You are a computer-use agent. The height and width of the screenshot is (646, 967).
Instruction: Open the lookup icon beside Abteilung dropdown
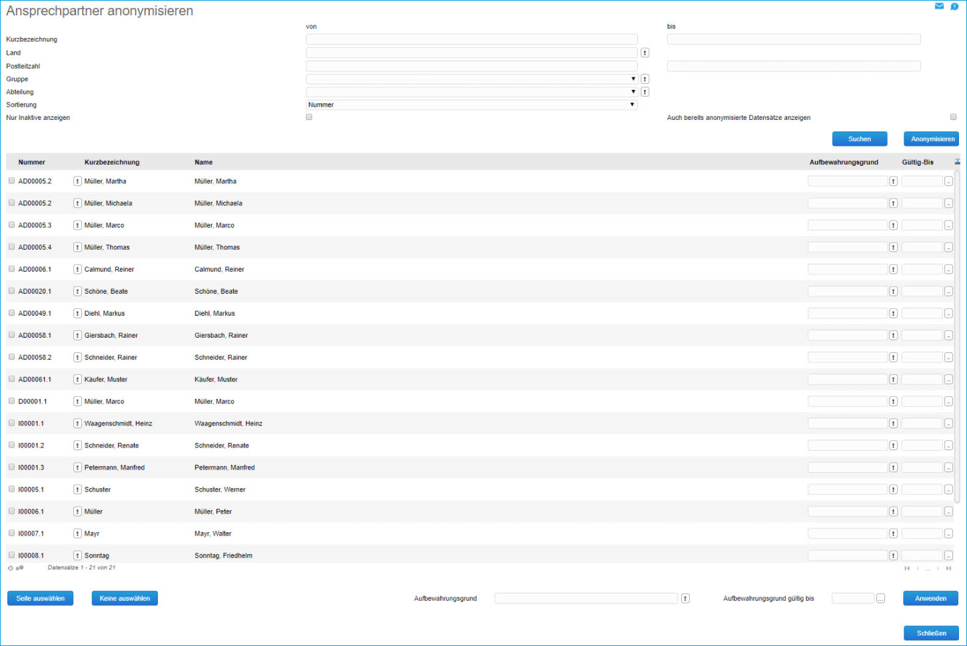click(x=645, y=92)
